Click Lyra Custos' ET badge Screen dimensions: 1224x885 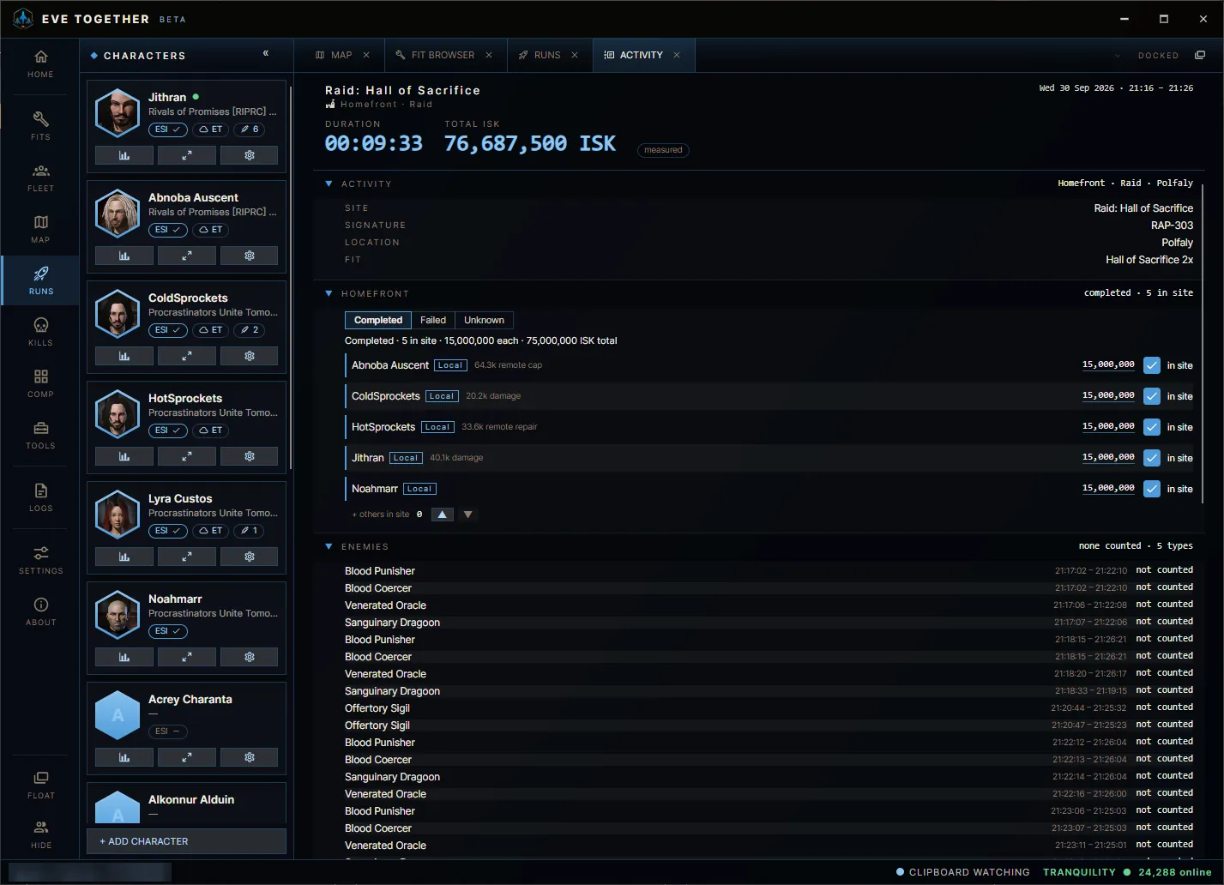pos(210,531)
